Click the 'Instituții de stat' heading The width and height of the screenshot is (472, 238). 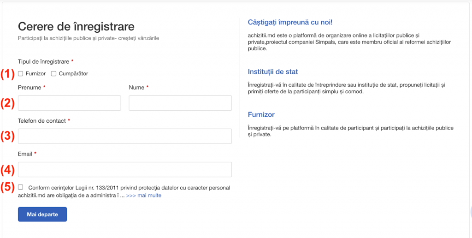coord(273,72)
